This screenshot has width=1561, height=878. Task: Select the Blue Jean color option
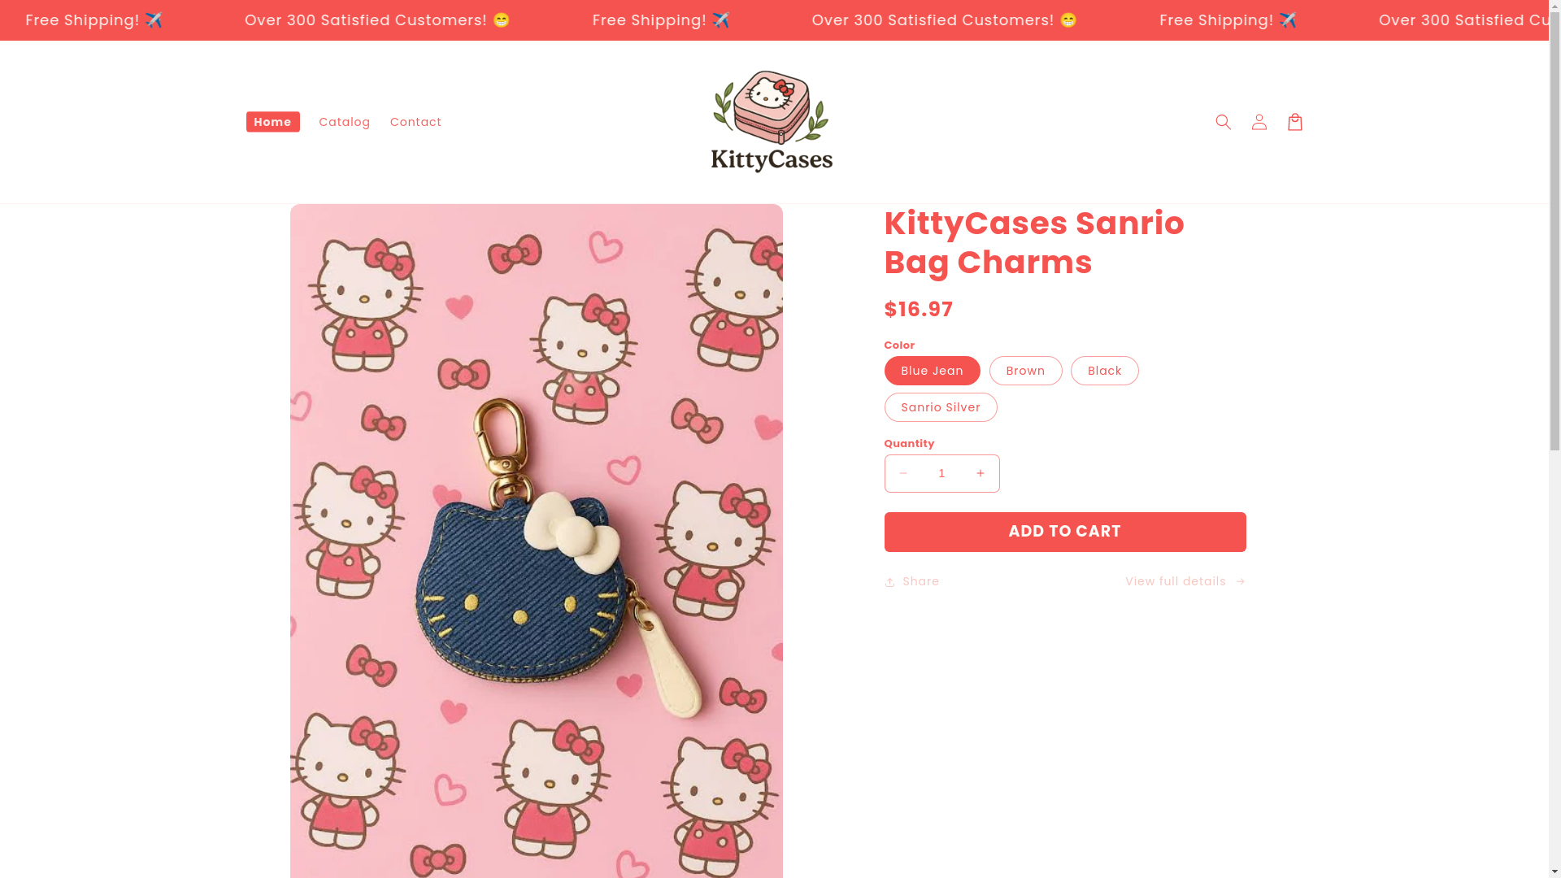(x=932, y=371)
